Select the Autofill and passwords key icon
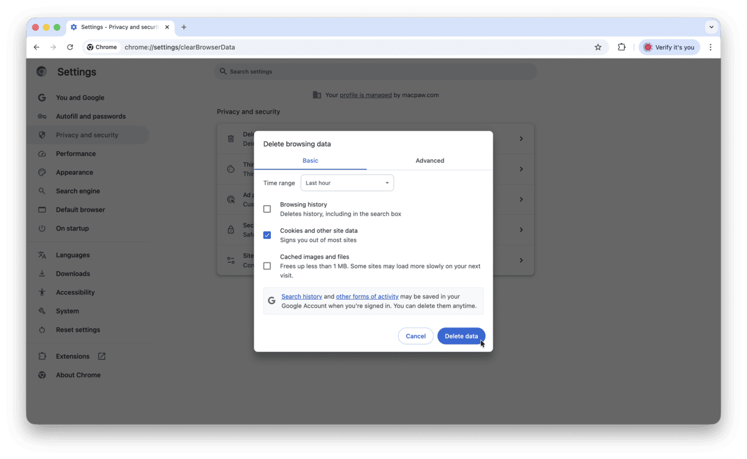 tap(41, 116)
